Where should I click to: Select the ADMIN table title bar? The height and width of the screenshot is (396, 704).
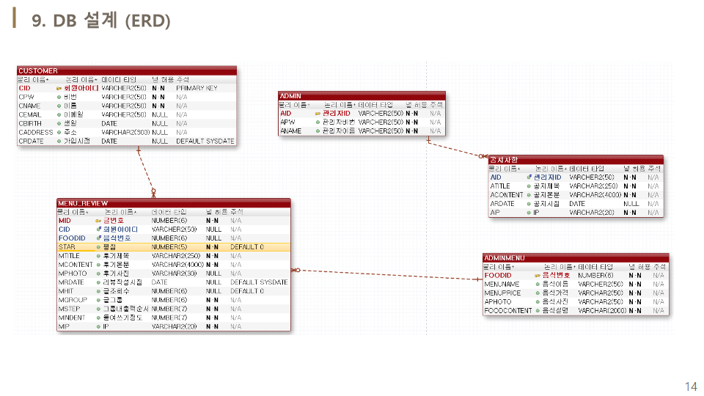coord(362,96)
